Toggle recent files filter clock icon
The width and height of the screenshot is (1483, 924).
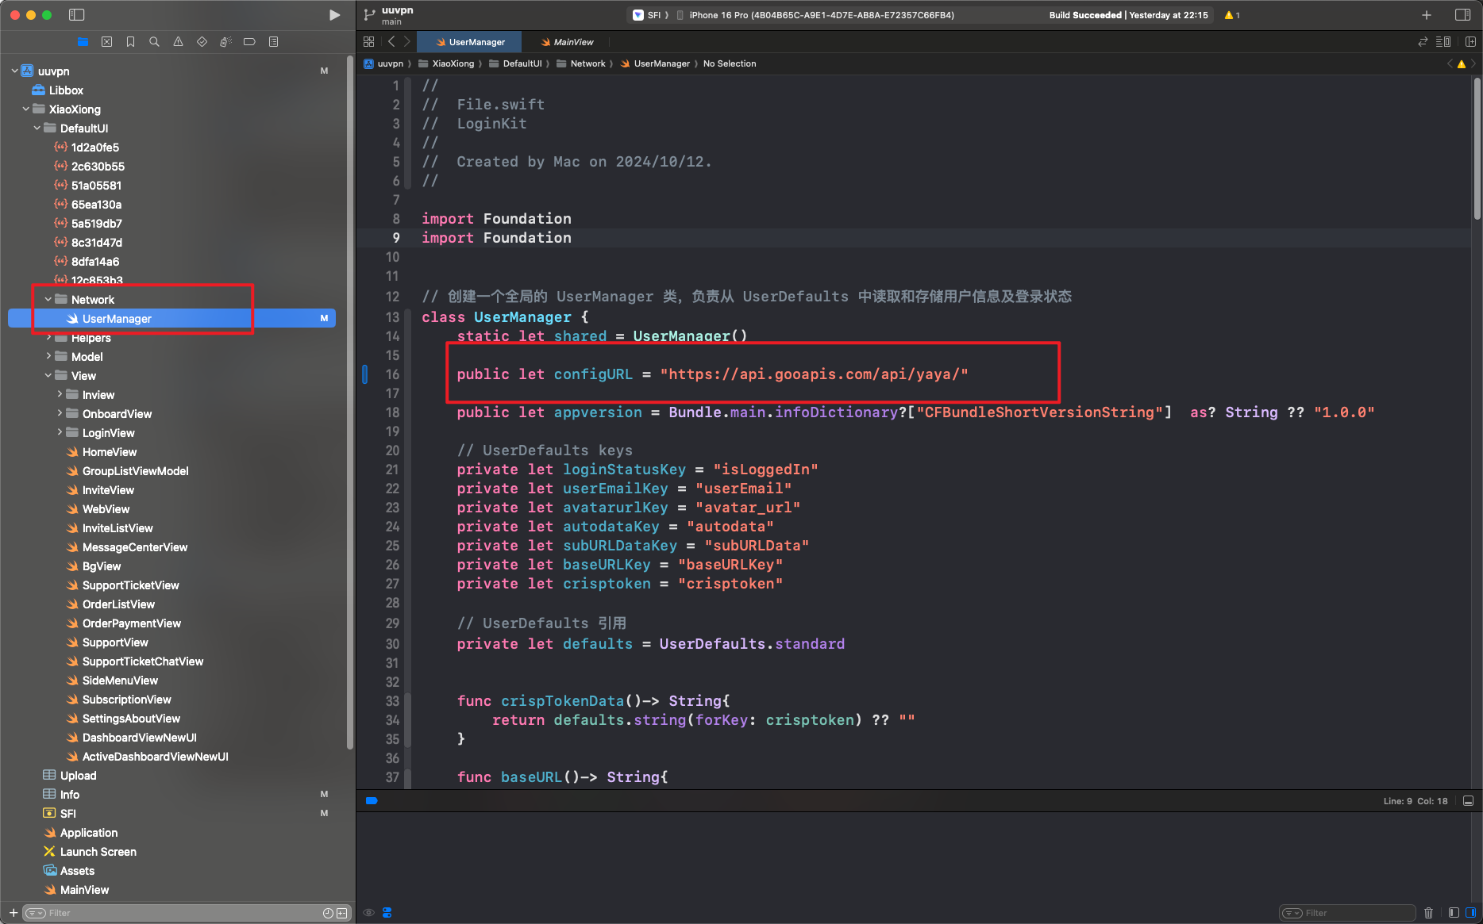pos(328,913)
